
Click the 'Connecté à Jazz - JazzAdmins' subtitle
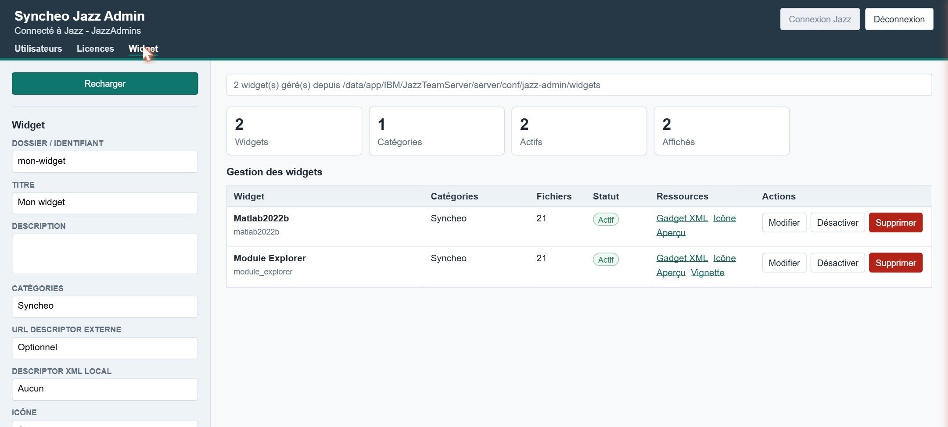click(x=78, y=31)
